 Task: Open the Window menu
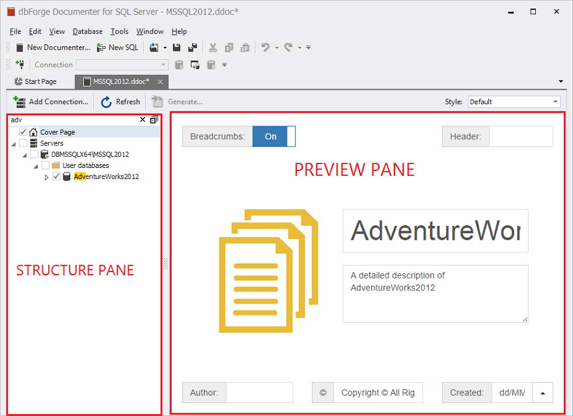150,31
